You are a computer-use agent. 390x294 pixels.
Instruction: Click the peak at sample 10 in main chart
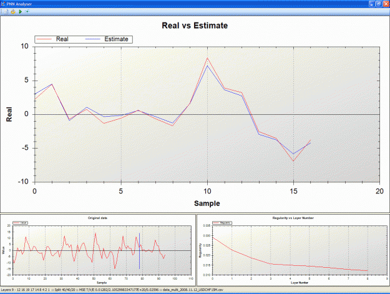[x=207, y=58]
